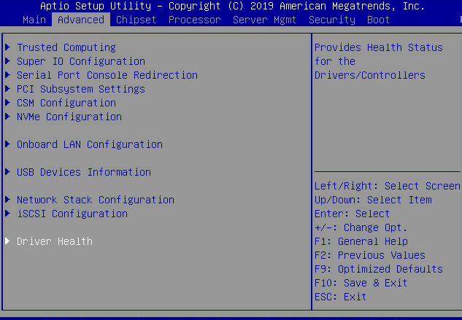The width and height of the screenshot is (462, 320).
Task: Select Super IO Configuration entry
Action: [80, 61]
